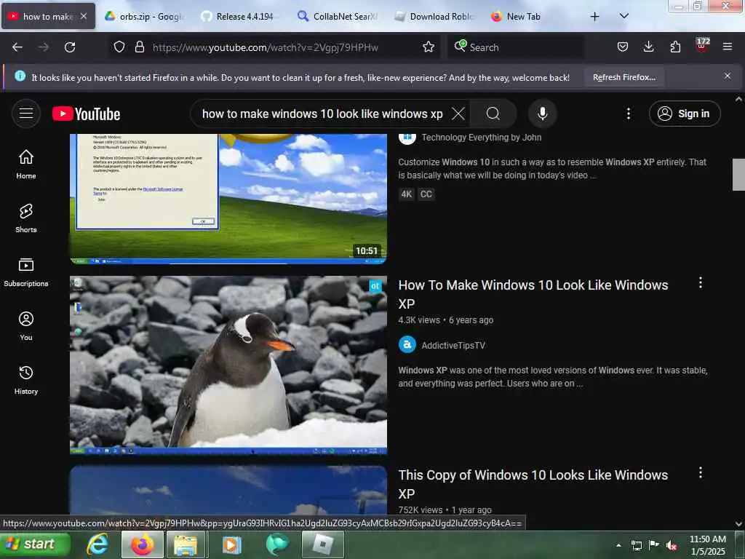Open the Firefox downloads panel
Image resolution: width=745 pixels, height=559 pixels.
click(648, 47)
